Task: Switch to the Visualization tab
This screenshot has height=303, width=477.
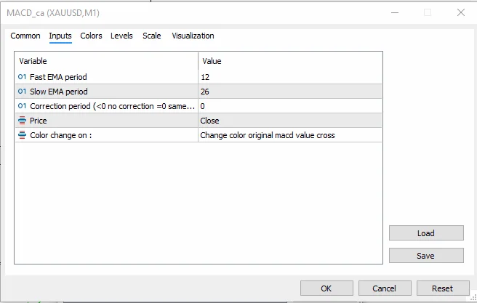Action: click(x=193, y=36)
